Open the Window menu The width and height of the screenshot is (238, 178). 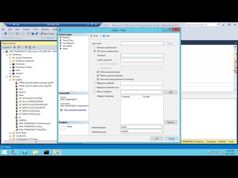point(45,29)
